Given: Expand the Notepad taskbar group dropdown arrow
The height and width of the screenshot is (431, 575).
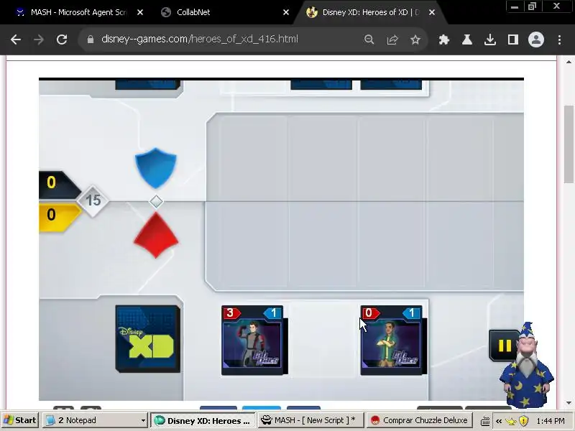Looking at the screenshot, I should click(143, 420).
